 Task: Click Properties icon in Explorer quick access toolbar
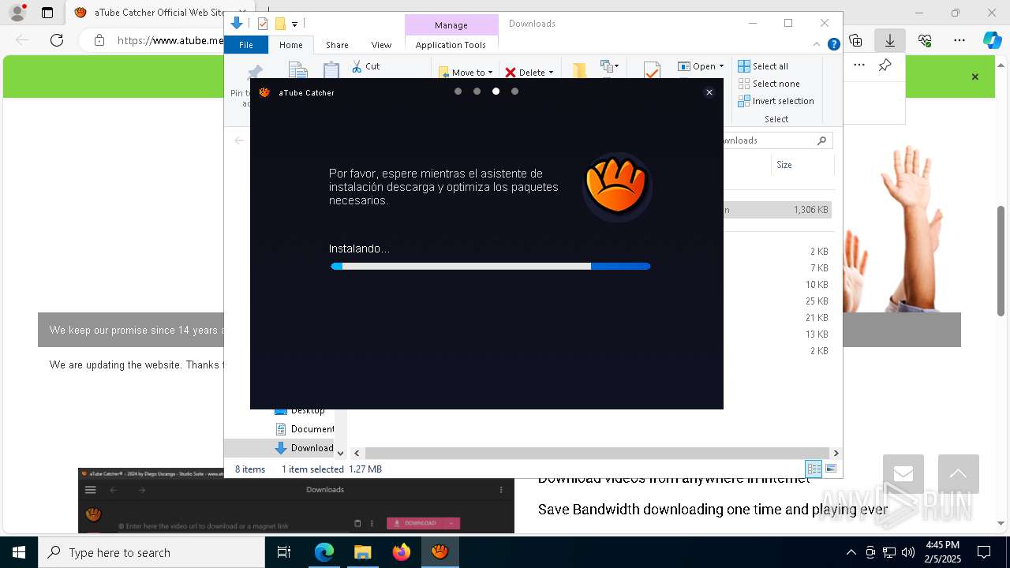pyautogui.click(x=263, y=24)
